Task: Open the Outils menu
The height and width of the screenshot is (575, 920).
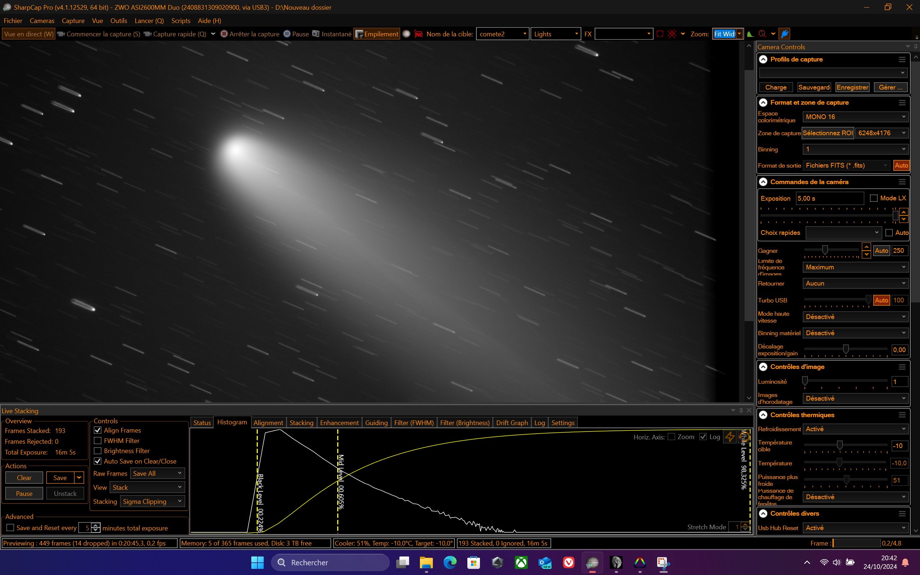Action: pyautogui.click(x=119, y=20)
